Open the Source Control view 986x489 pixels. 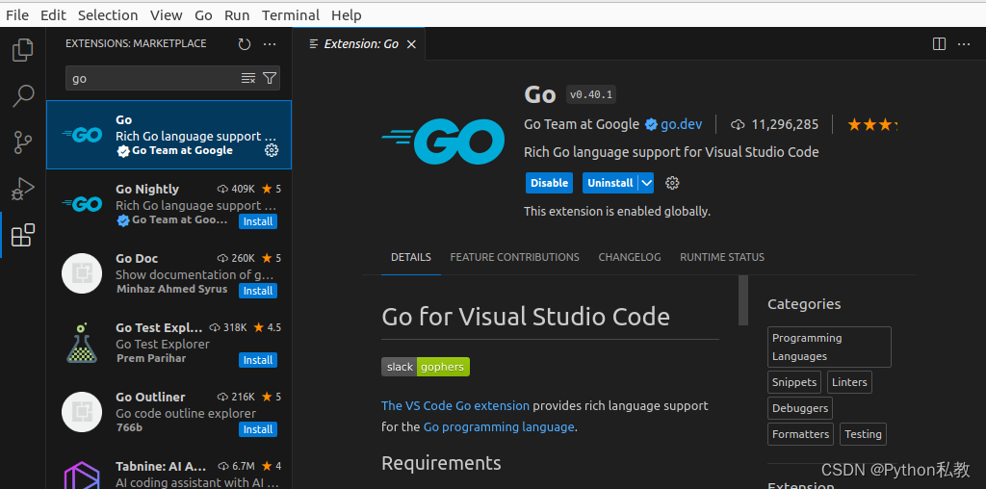pos(23,142)
